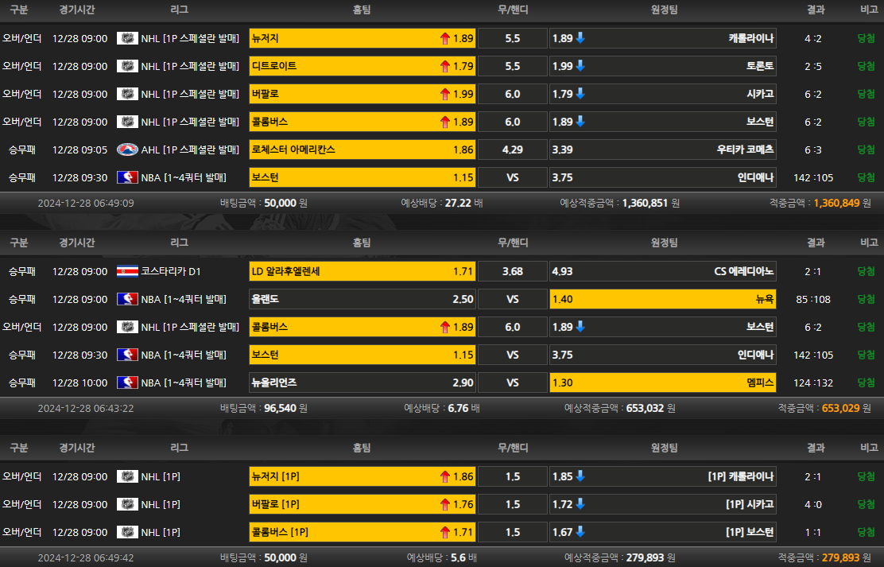Viewport: 884px width, 567px height.
Task: Click the 5.5 handicap in the 디트로이트 row
Action: tap(513, 66)
